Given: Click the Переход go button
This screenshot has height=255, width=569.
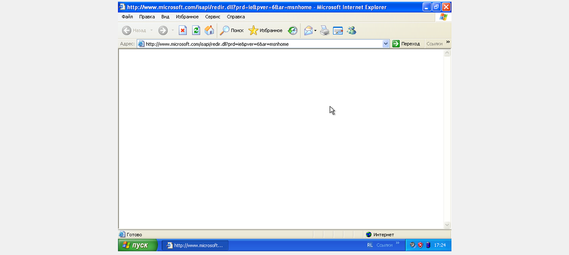Looking at the screenshot, I should [x=406, y=44].
